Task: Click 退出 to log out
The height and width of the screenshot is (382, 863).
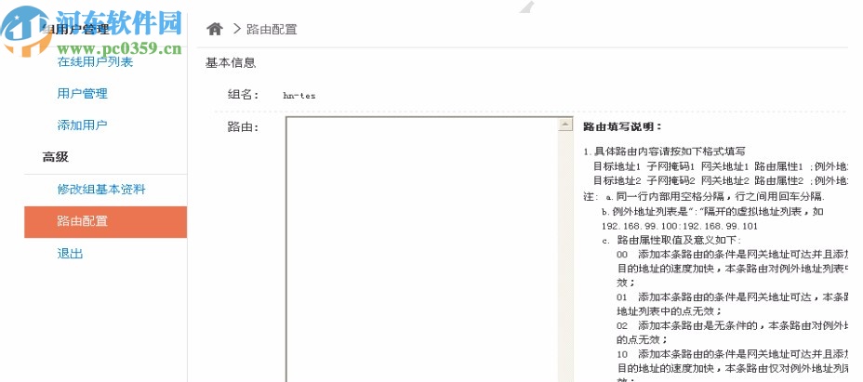Action: tap(70, 254)
